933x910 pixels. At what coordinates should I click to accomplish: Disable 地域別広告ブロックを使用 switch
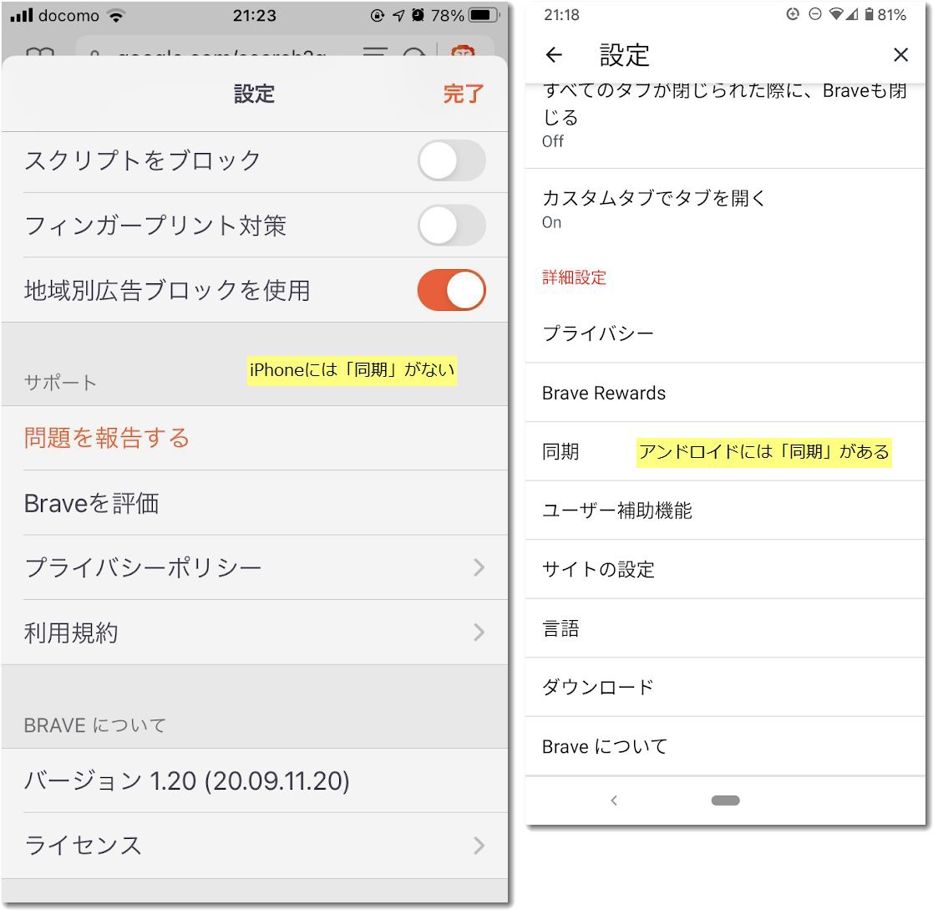point(452,291)
